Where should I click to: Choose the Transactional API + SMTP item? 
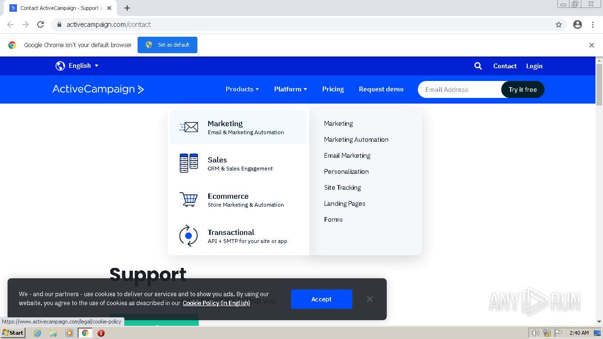238,236
